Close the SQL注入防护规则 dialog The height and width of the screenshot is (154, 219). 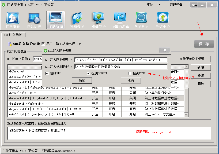pos(165,50)
